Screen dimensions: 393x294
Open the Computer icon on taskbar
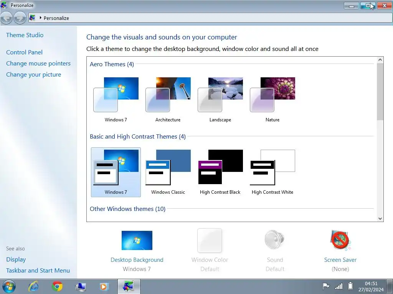click(81, 286)
